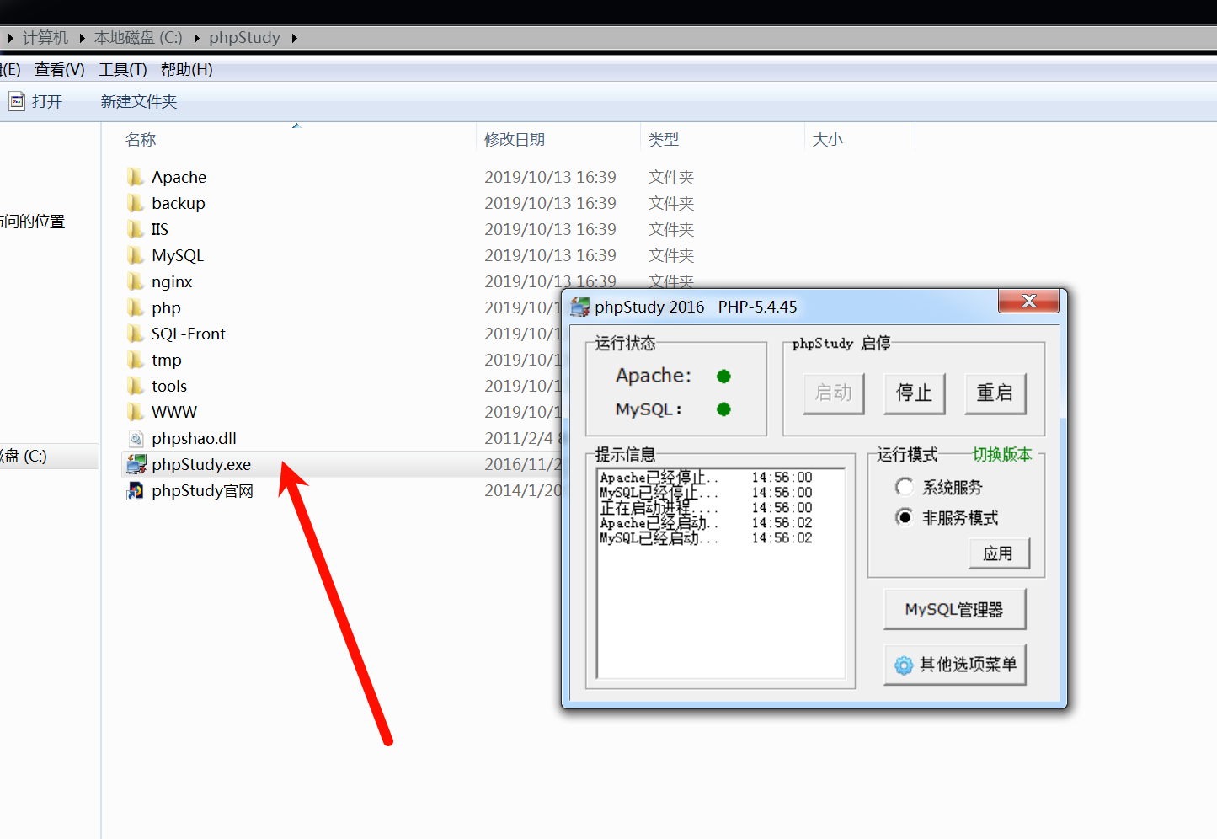Click the 应用 button

(999, 553)
